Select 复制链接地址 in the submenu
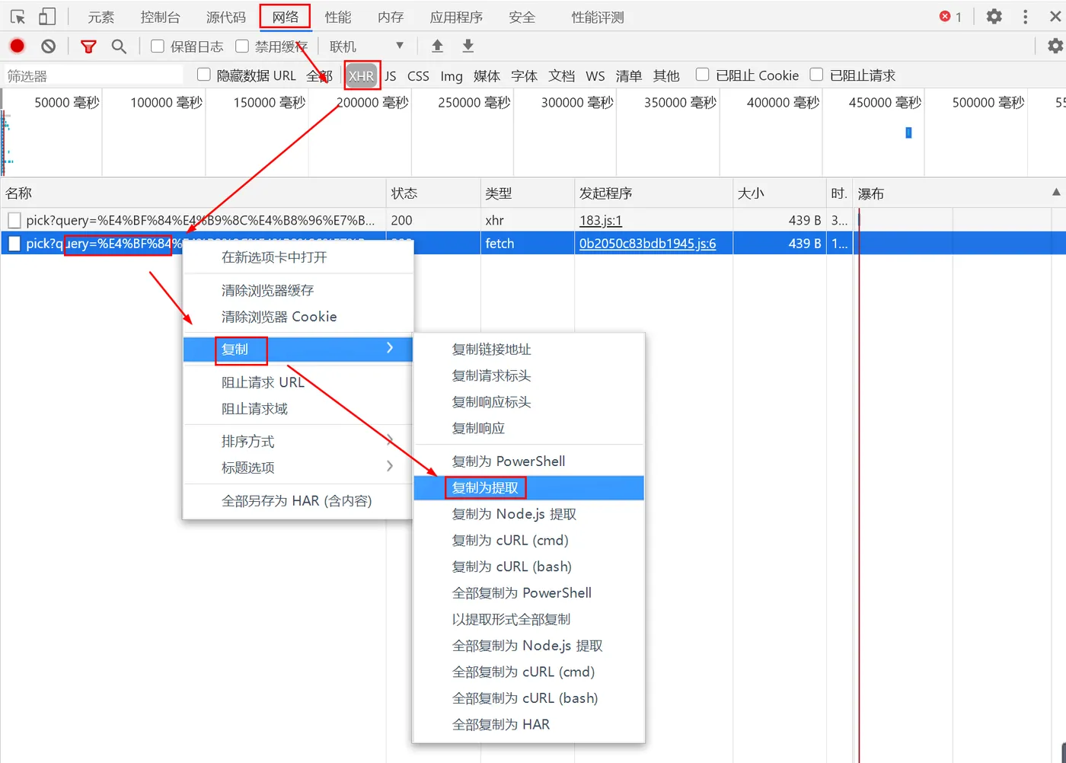Image resolution: width=1066 pixels, height=763 pixels. click(529, 349)
